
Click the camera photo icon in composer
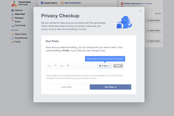point(62,66)
